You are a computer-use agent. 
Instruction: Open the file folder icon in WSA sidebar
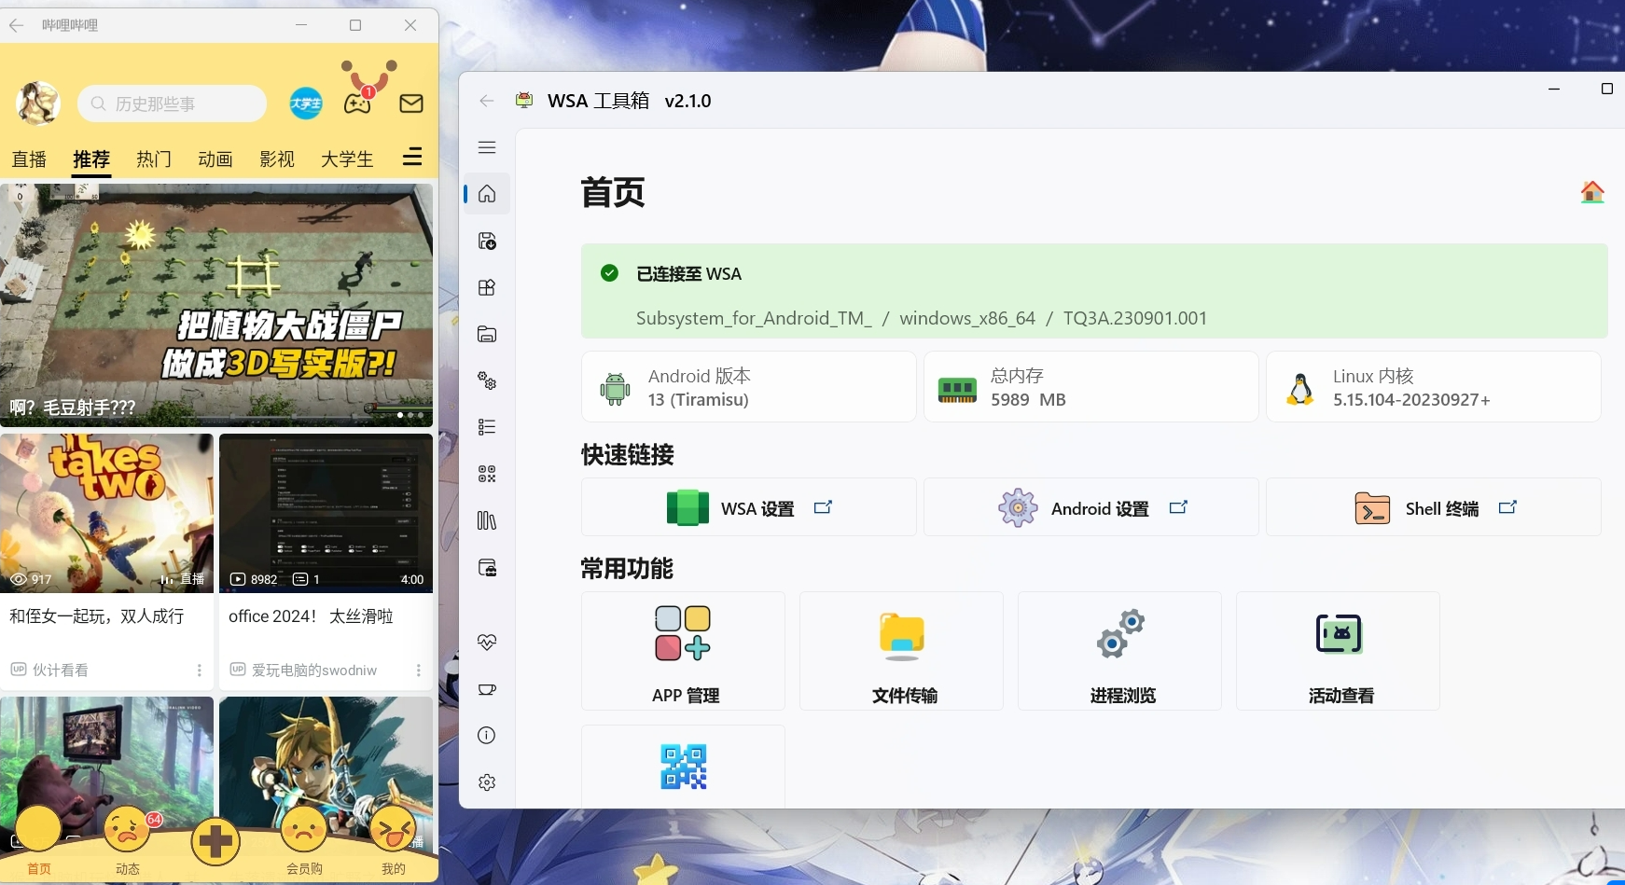point(487,334)
